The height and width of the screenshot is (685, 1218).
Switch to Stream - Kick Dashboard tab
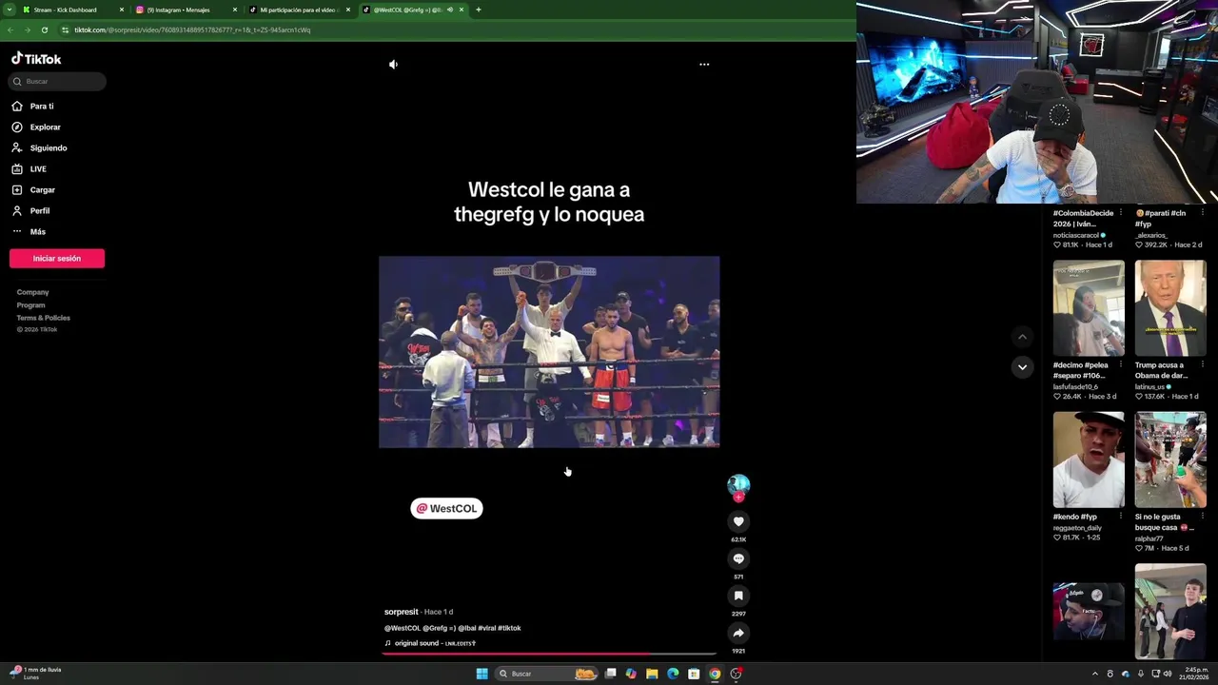click(x=65, y=10)
